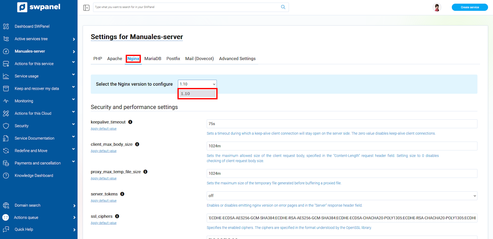The width and height of the screenshot is (493, 239).
Task: Click the search magnifier icon
Action: coord(283,7)
